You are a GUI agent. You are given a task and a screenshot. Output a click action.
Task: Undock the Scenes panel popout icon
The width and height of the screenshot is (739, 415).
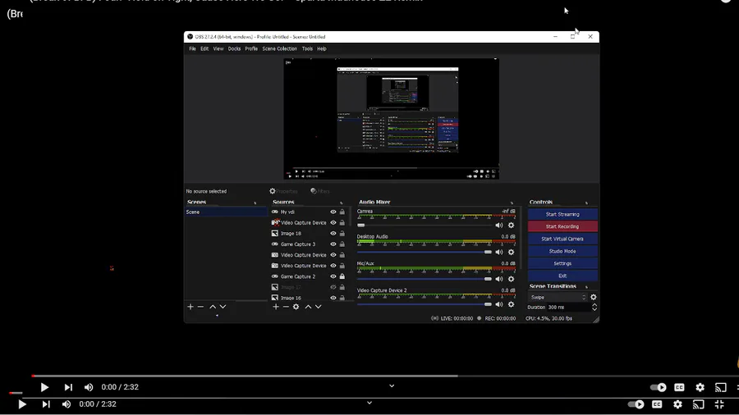(255, 203)
